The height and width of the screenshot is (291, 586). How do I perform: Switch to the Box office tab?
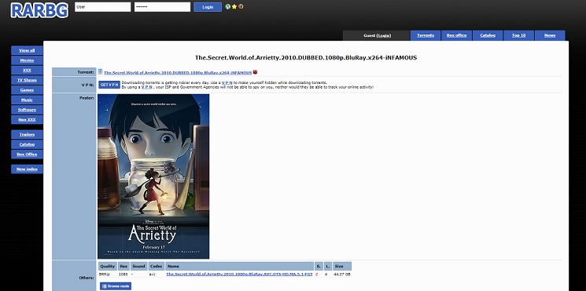pyautogui.click(x=456, y=35)
